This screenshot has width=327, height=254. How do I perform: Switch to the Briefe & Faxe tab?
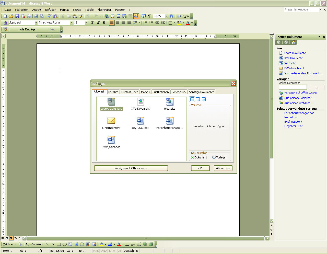[130, 92]
